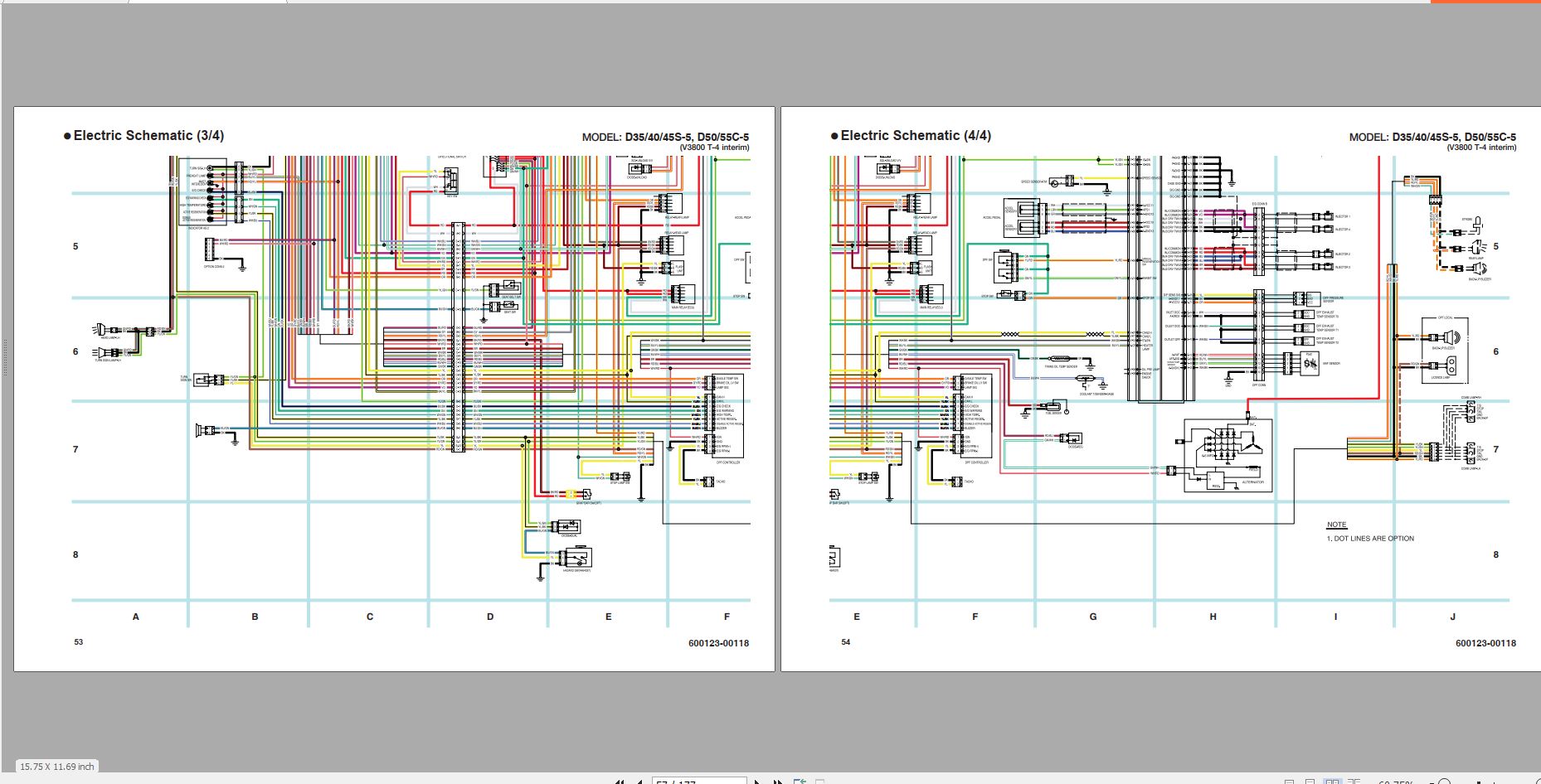Click the greyed-out next view icon

pos(819,782)
